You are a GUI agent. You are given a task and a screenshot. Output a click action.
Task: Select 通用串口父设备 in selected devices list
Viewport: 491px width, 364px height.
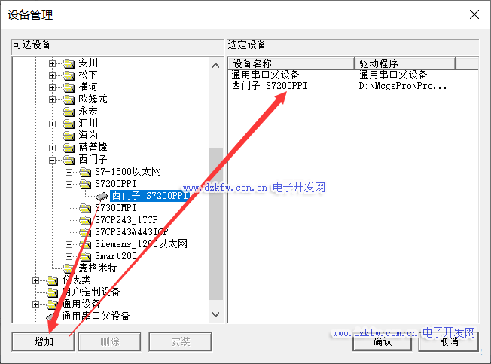pos(266,75)
